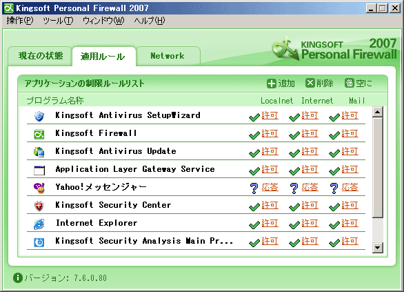This screenshot has width=404, height=292.
Task: Toggle Localnet 許可 for Kingsoft Firewall
Action: (264, 134)
